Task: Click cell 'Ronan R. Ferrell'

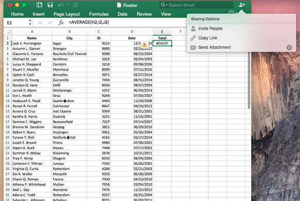Action: point(32,106)
